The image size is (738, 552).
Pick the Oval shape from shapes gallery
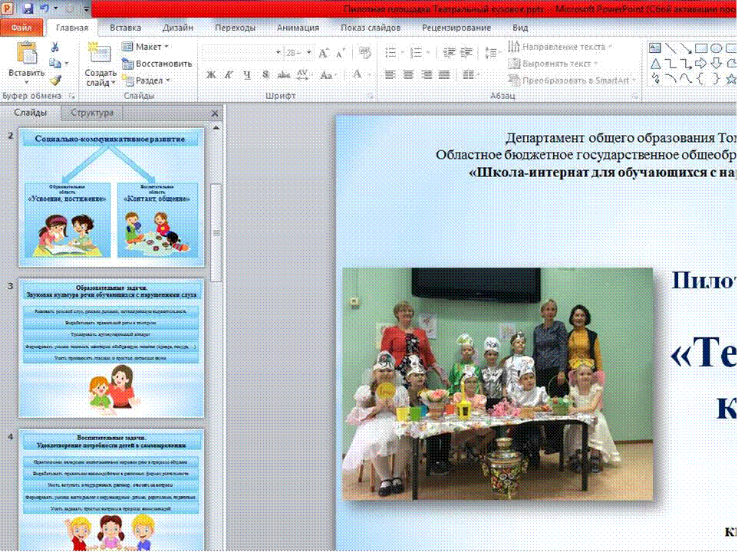click(715, 48)
